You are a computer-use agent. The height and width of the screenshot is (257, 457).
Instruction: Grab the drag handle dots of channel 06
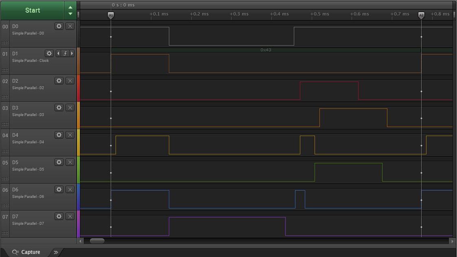5,206
